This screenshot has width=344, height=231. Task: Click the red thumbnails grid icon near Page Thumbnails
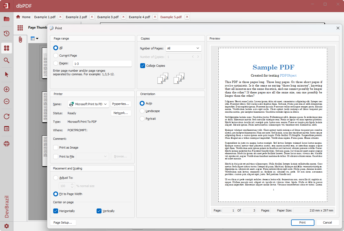click(20, 28)
